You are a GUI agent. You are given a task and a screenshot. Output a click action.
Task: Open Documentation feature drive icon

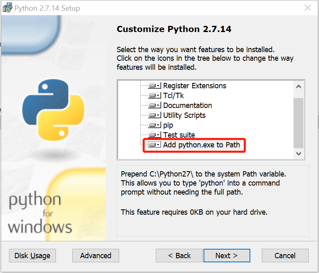(x=155, y=106)
